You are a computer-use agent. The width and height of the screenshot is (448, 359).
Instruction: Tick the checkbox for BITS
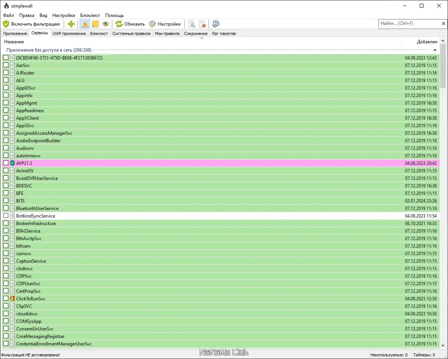(6, 200)
